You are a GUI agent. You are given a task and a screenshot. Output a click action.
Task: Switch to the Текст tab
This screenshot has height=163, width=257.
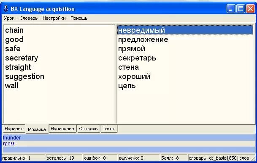pos(109,129)
